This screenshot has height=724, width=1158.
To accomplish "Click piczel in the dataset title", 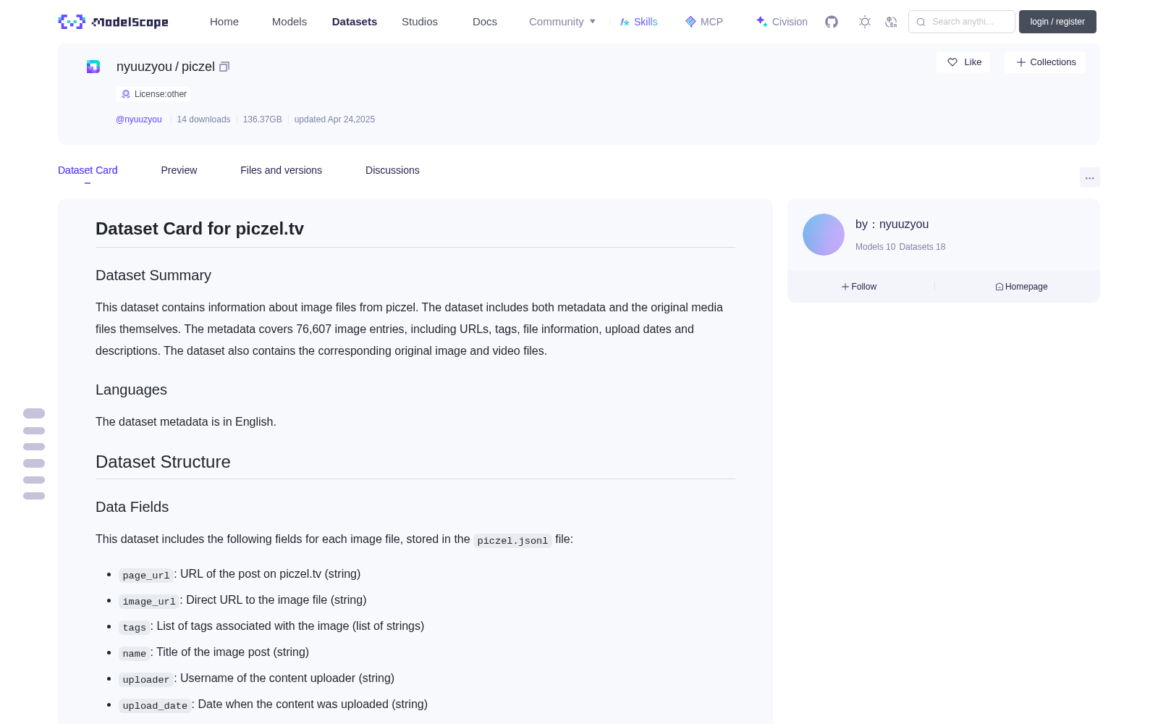I will pos(198,67).
